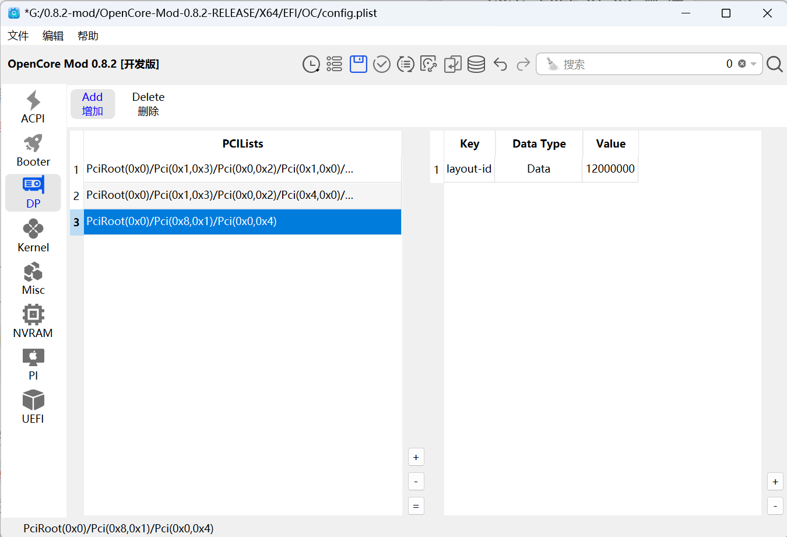This screenshot has width=787, height=537.
Task: Open the 文件 menu
Action: (x=18, y=36)
